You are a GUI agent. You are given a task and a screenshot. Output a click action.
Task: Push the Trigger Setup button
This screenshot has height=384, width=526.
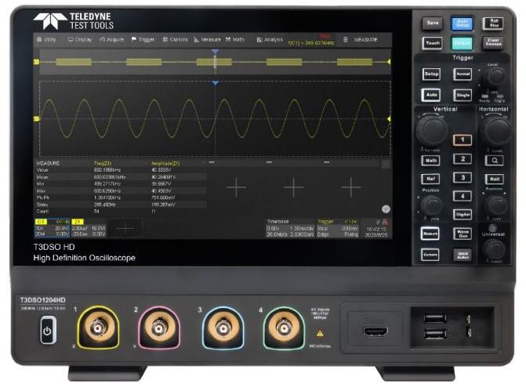pos(431,74)
